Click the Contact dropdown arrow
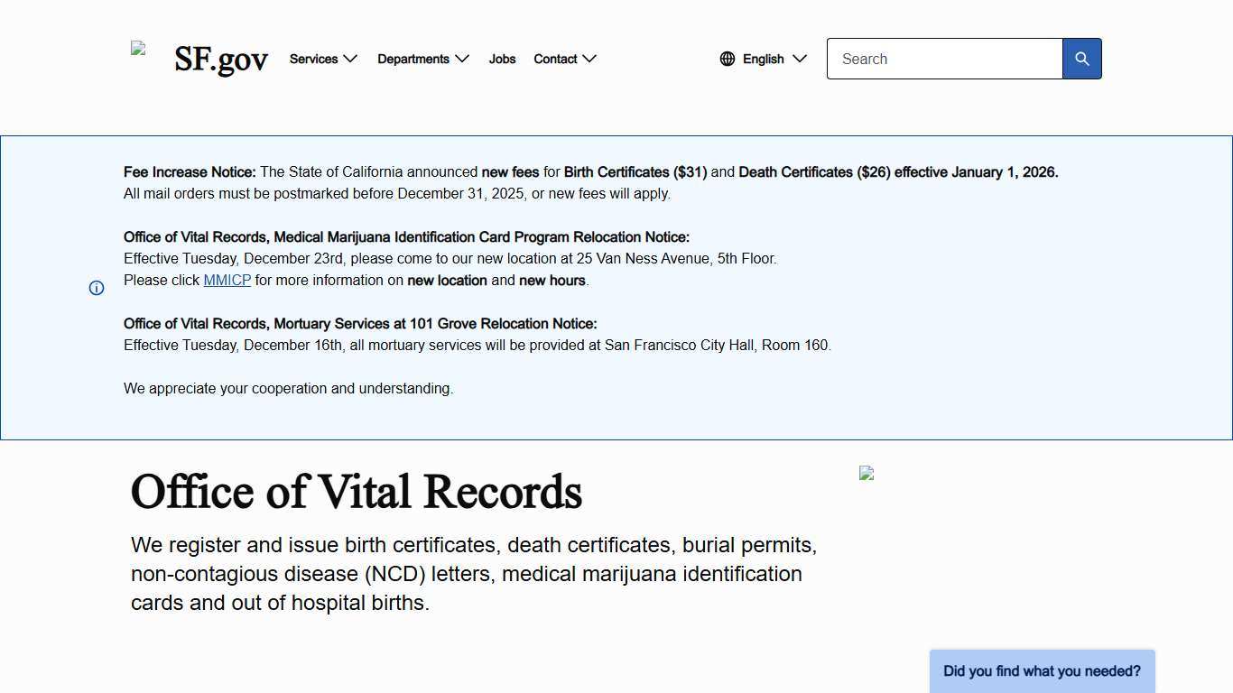The image size is (1233, 693). point(590,60)
